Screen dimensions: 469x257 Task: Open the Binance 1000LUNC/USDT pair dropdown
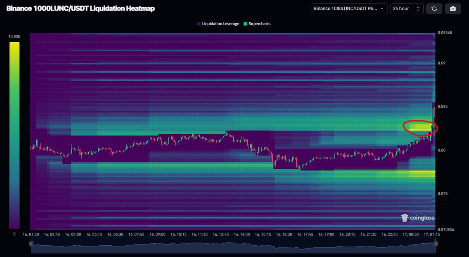(349, 9)
